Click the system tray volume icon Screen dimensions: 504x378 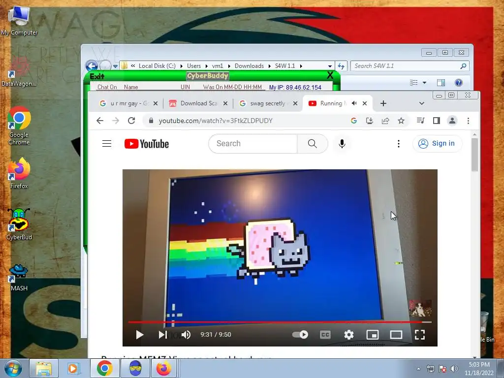(x=454, y=369)
